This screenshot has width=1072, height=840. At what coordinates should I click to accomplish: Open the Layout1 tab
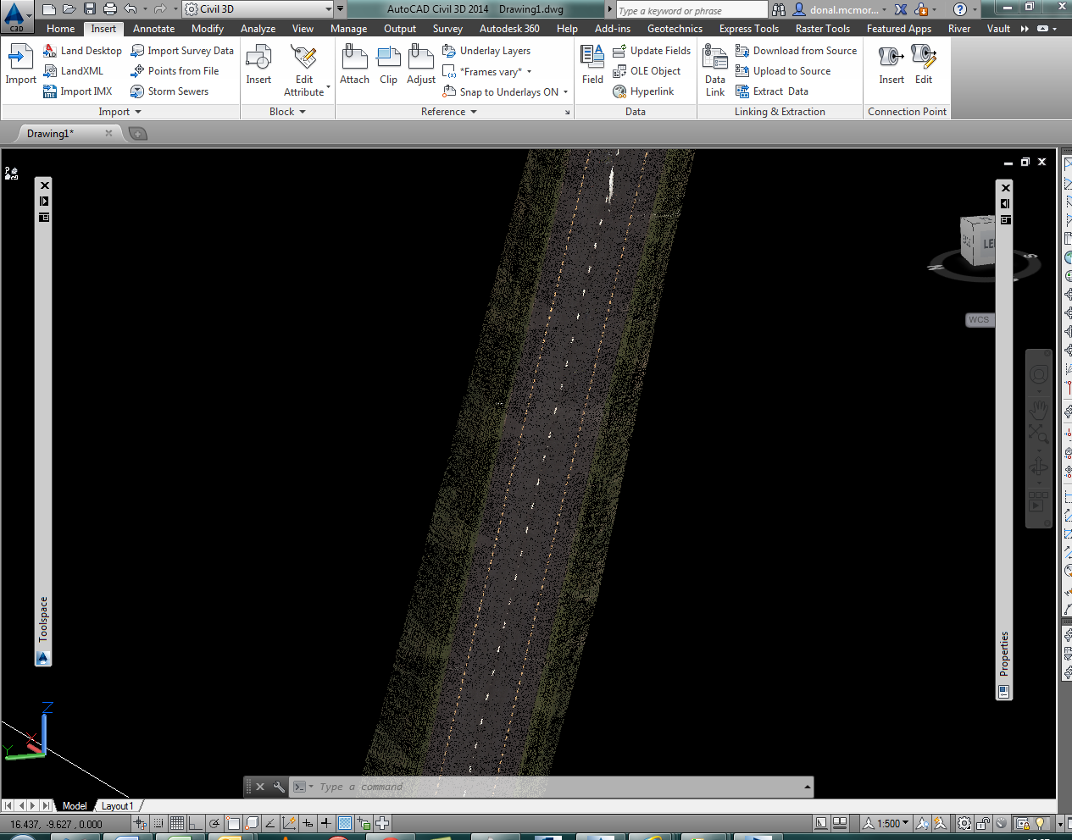pos(117,806)
